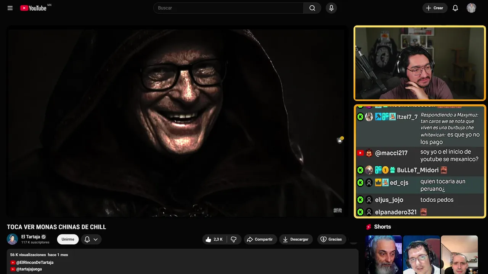This screenshot has width=488, height=274.
Task: Open El Tartaja channel avatar
Action: pyautogui.click(x=12, y=239)
